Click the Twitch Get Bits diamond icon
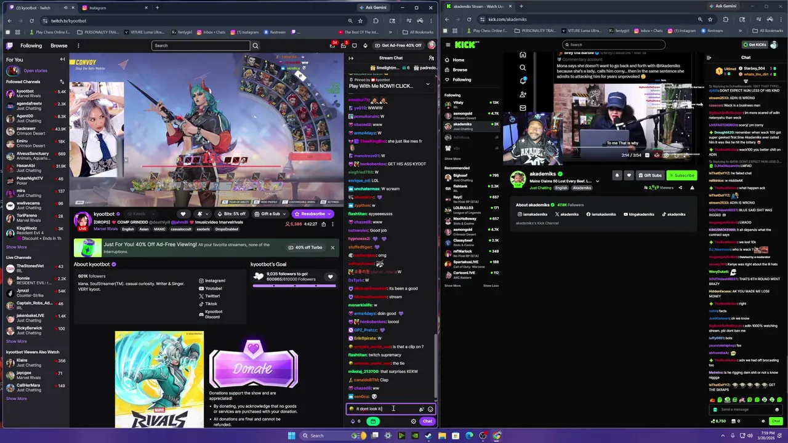The width and height of the screenshot is (788, 443). pyautogui.click(x=365, y=46)
